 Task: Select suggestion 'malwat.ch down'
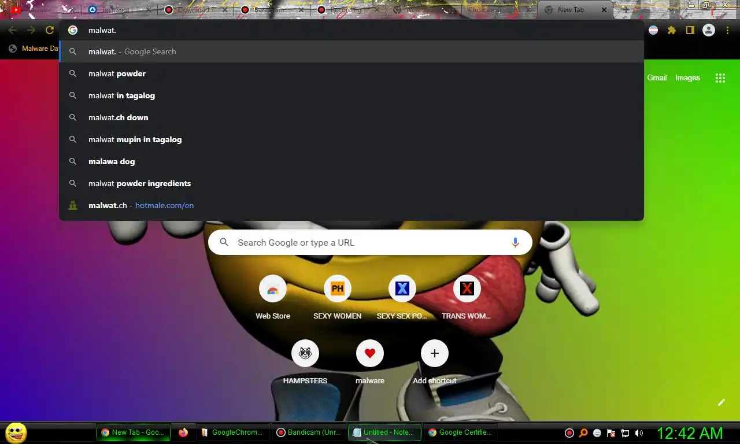tap(351, 117)
